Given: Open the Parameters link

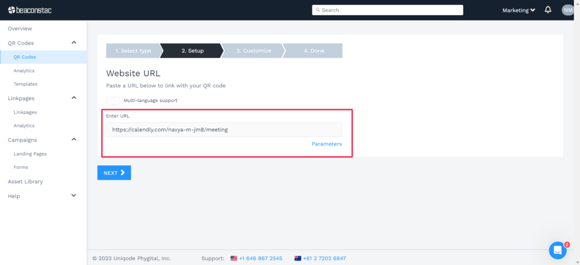Looking at the screenshot, I should tap(326, 144).
